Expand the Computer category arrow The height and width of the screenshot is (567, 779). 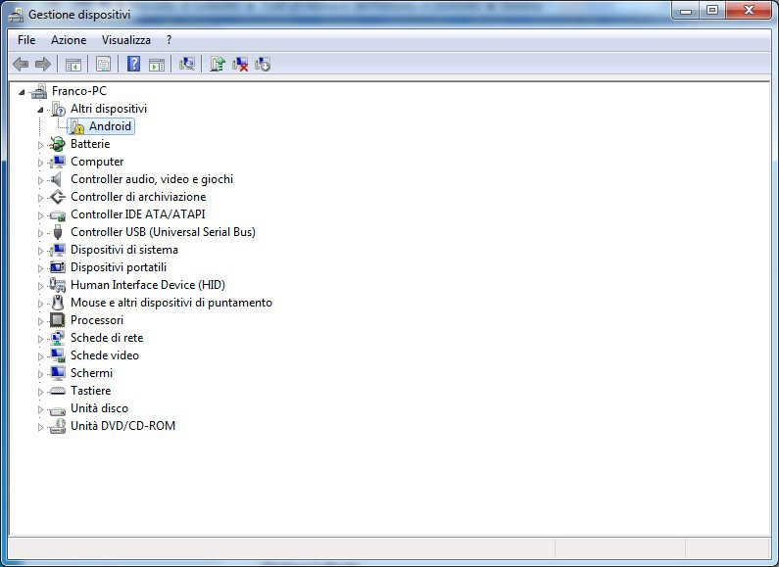(x=40, y=163)
